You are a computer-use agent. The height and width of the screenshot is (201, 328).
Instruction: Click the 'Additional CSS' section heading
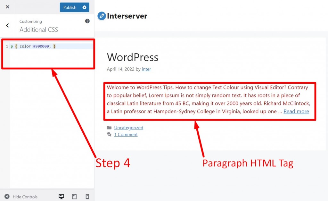point(39,30)
